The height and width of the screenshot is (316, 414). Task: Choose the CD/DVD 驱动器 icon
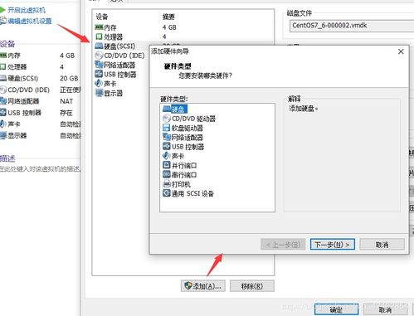click(167, 119)
